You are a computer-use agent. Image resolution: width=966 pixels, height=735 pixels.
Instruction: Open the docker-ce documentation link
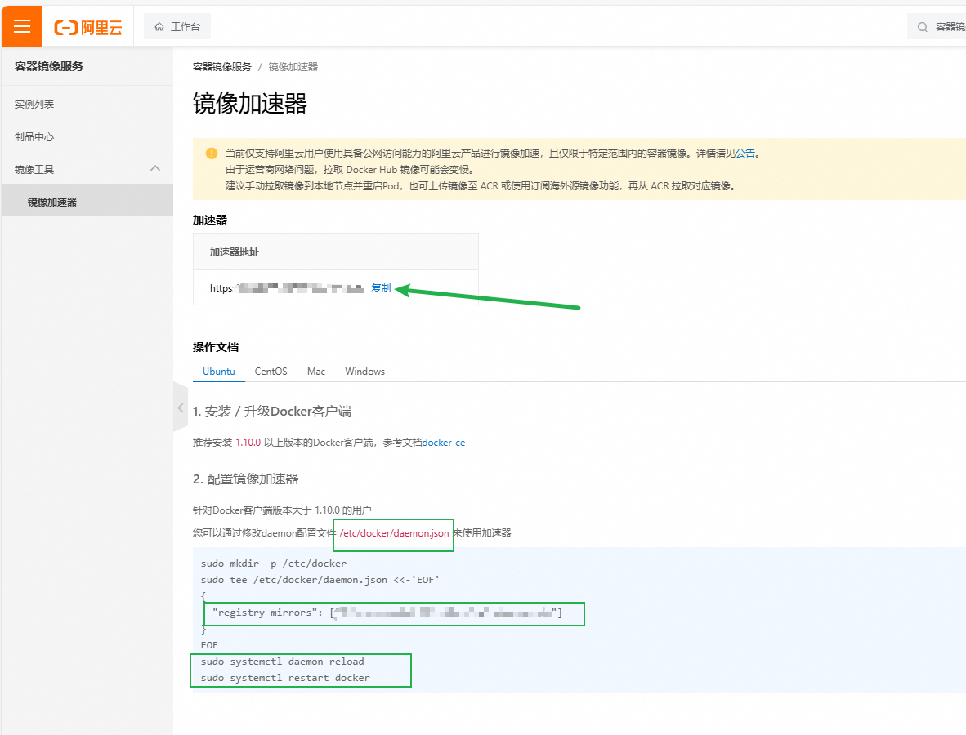pyautogui.click(x=444, y=443)
